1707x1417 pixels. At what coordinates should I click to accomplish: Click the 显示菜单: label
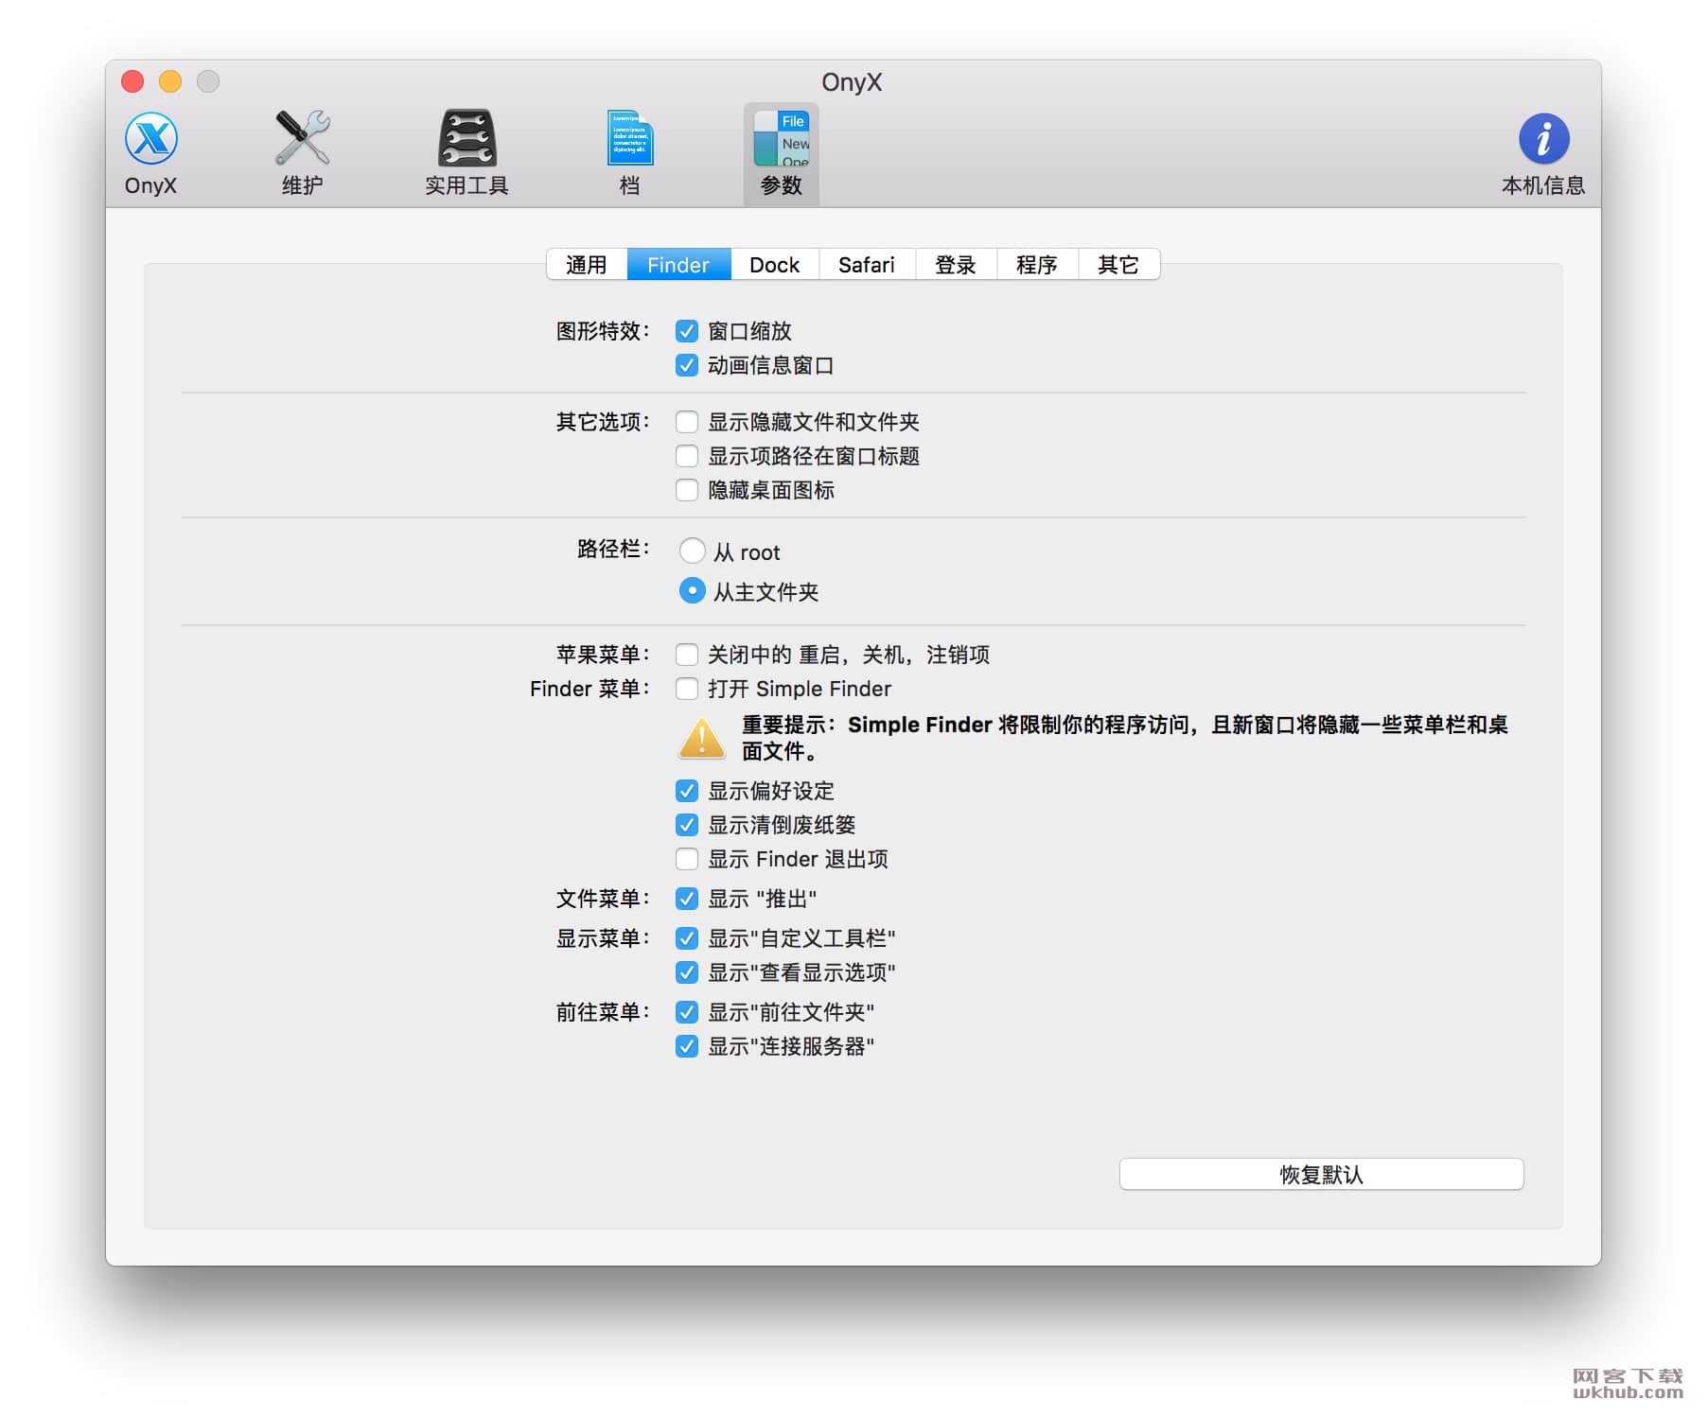click(x=603, y=938)
